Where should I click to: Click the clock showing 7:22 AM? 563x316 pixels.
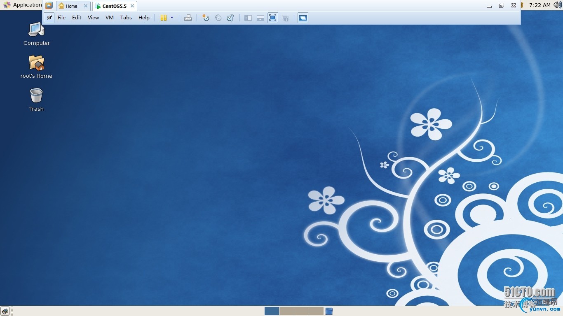pyautogui.click(x=540, y=5)
